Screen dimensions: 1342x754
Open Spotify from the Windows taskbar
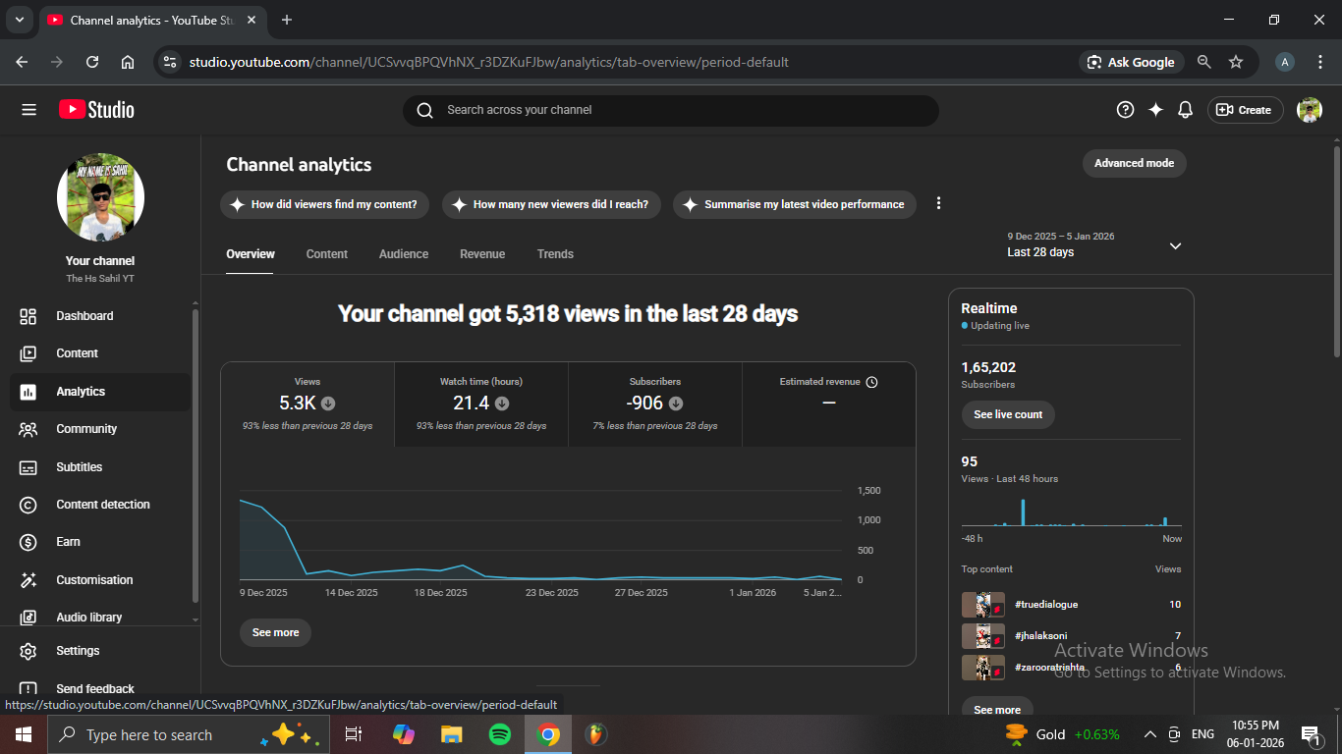[499, 734]
